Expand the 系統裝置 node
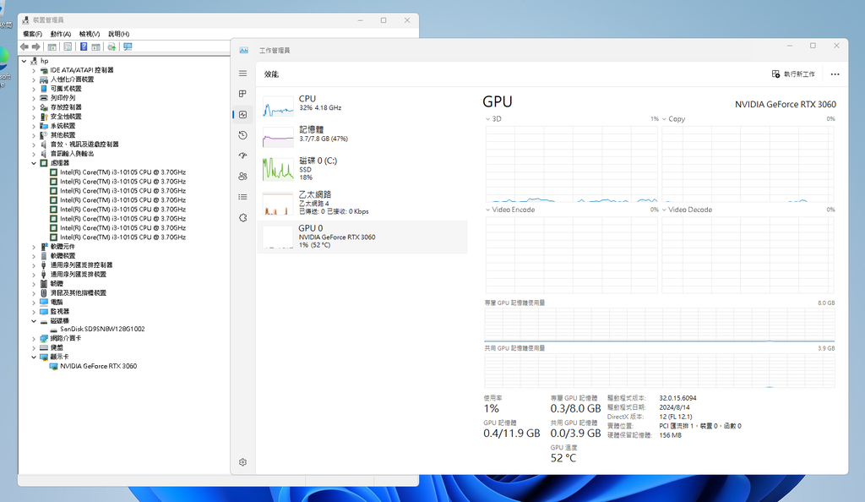The height and width of the screenshot is (502, 865). point(34,126)
